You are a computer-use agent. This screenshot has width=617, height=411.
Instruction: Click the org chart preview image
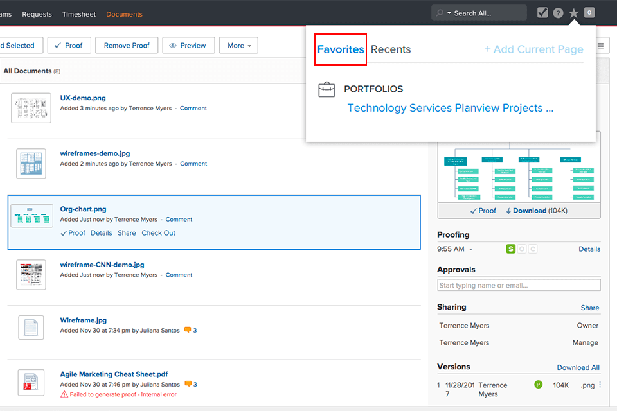(519, 171)
